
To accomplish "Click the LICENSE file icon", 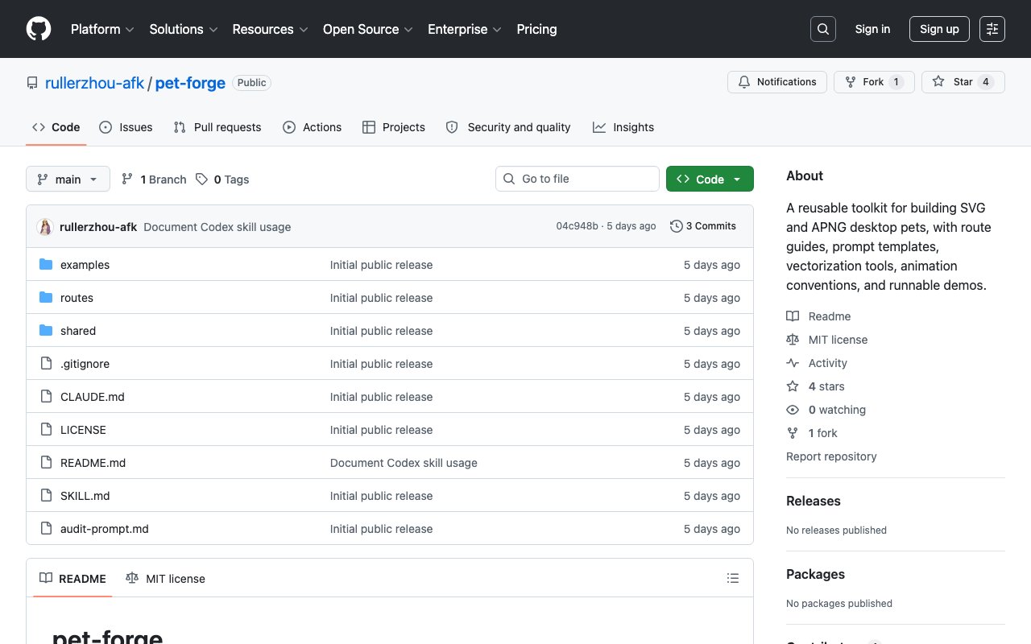I will (46, 430).
